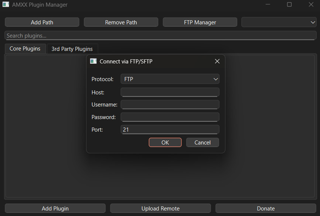Confirm the connection with OK
Image resolution: width=320 pixels, height=216 pixels.
pos(165,142)
